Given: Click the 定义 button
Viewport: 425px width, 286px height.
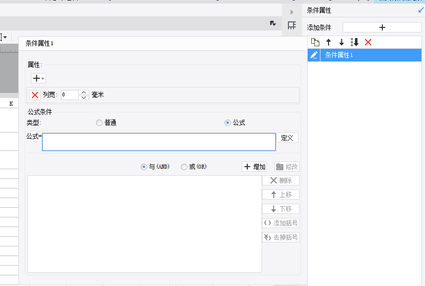Looking at the screenshot, I should click(x=287, y=138).
